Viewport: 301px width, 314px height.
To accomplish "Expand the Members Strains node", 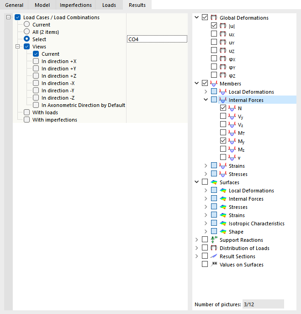I will pyautogui.click(x=206, y=166).
